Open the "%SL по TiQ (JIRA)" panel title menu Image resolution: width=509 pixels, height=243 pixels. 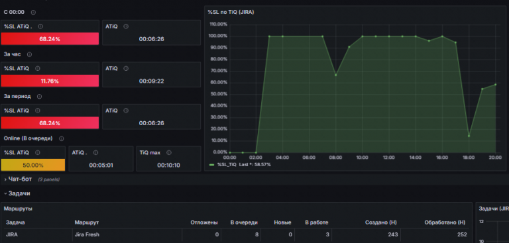[x=231, y=13]
